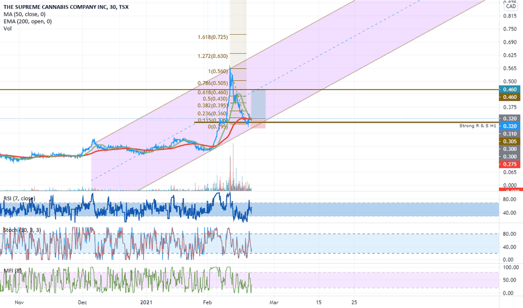
Task: Click the Dec label on the time axis
Action: coord(82,302)
